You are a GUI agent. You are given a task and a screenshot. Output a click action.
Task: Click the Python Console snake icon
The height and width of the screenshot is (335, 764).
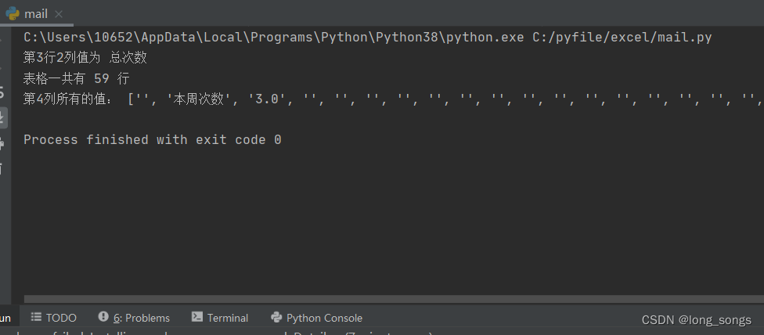tap(276, 317)
